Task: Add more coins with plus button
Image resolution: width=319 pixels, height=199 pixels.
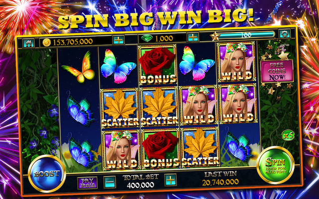Action: (x=119, y=40)
